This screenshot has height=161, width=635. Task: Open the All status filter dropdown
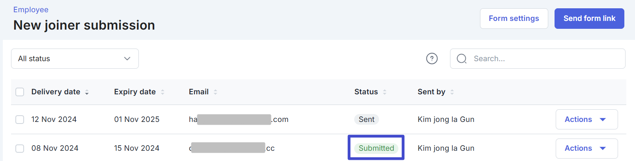click(x=75, y=59)
